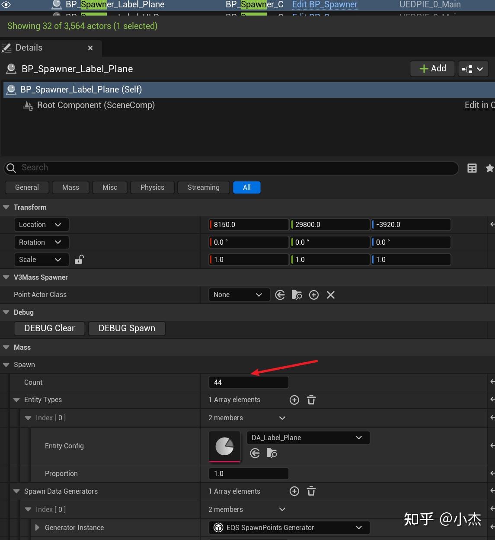Create new Point Actor Class with plus icon

pos(314,295)
